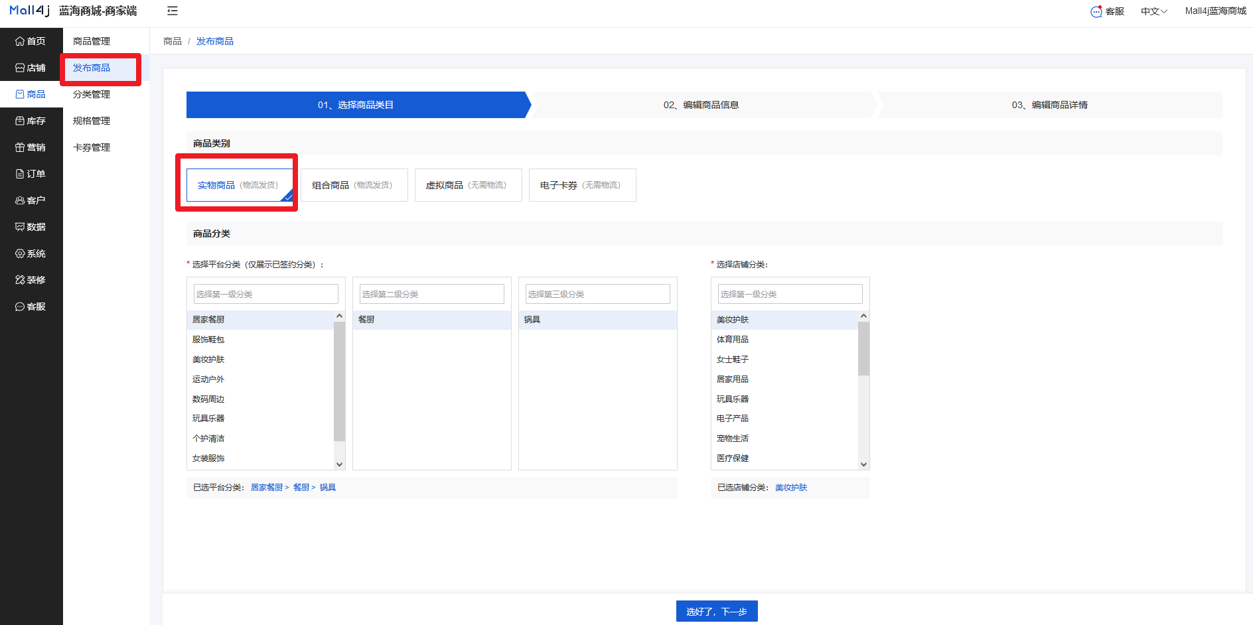Image resolution: width=1253 pixels, height=625 pixels.
Task: Select 美妆护肤 in store category list
Action: coord(785,320)
